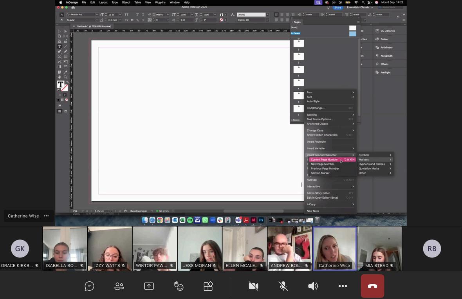The height and width of the screenshot is (299, 462).
Task: Toggle Strikethrough formatting button
Action: click(x=143, y=20)
